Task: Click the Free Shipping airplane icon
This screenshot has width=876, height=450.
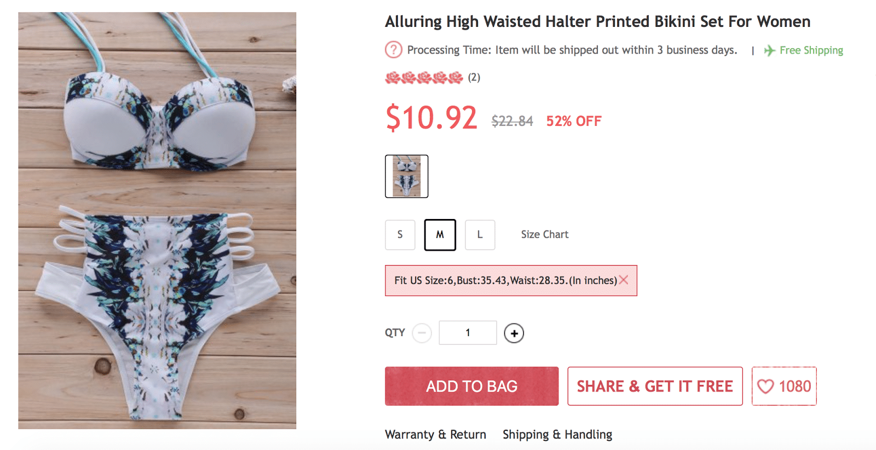Action: (x=769, y=50)
